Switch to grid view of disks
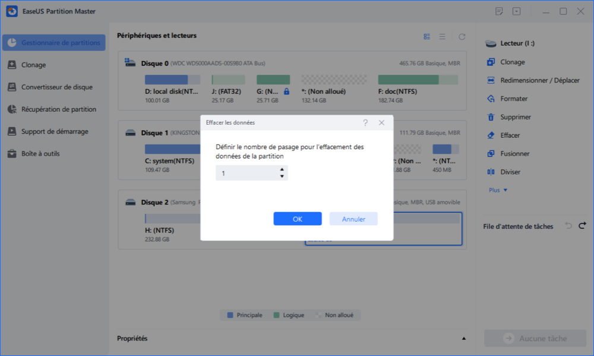 tap(426, 37)
